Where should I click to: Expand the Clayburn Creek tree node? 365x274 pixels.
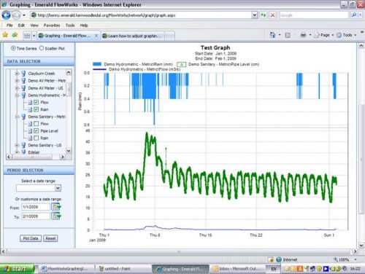[x=17, y=74]
